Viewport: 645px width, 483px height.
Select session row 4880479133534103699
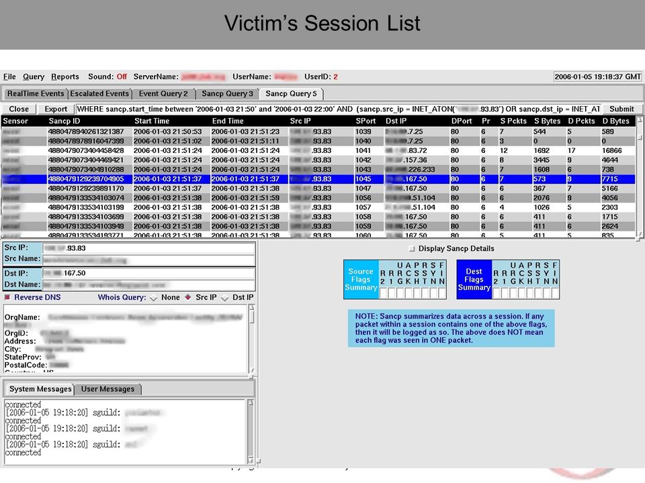[318, 217]
